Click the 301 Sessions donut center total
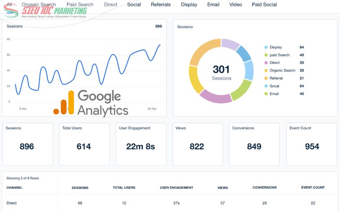Viewport: 340px width, 212px height. (221, 73)
